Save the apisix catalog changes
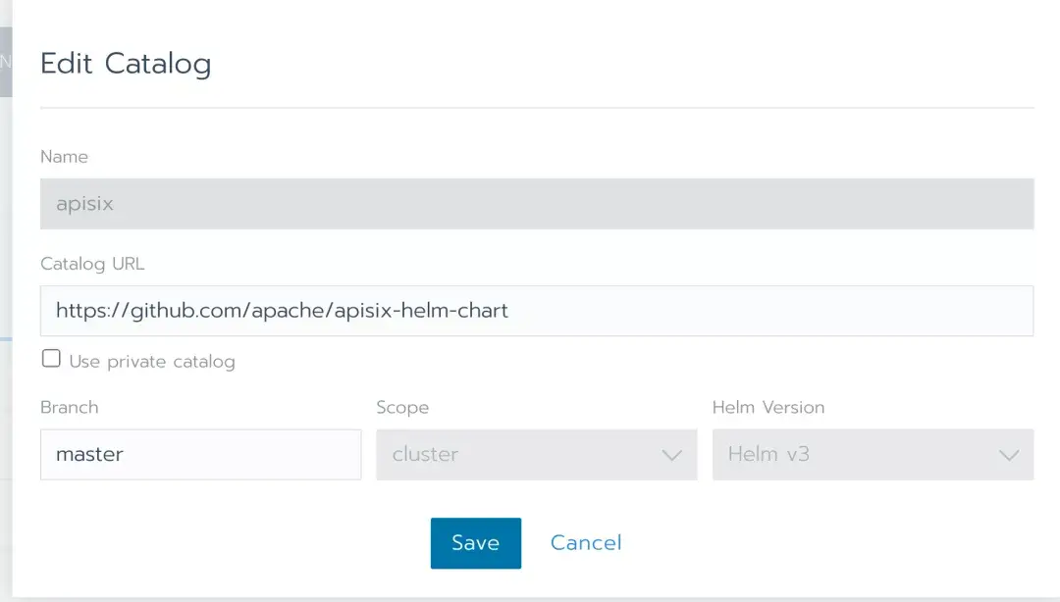This screenshot has height=602, width=1060. 475,542
